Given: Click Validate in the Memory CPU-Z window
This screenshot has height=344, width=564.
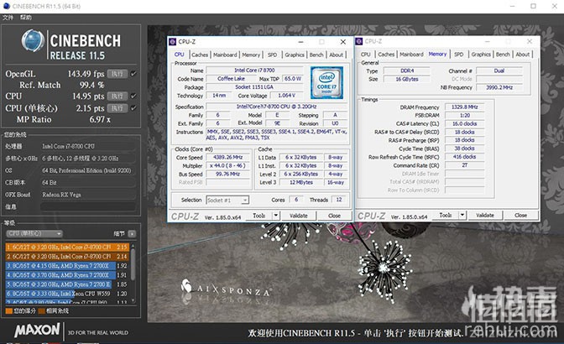Looking at the screenshot, I should 485,216.
